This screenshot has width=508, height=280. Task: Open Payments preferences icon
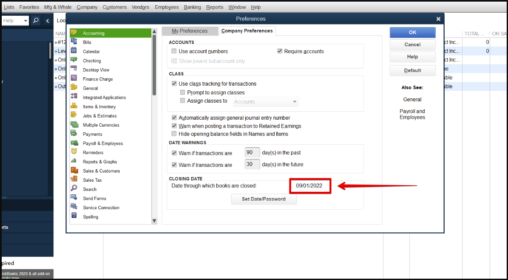(x=74, y=133)
